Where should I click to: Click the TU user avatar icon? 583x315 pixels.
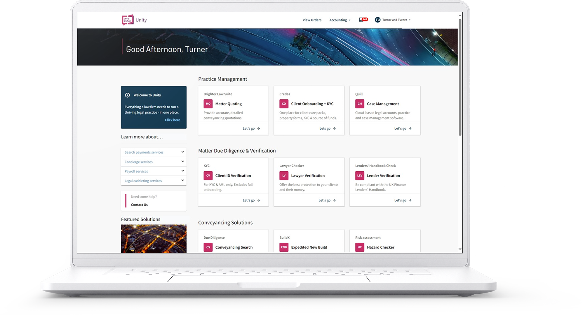click(x=377, y=20)
